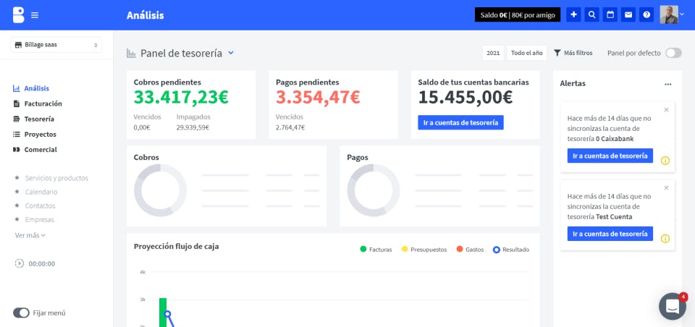Open the mail envelope icon
Screen dimensions: 695x327
pos(628,14)
